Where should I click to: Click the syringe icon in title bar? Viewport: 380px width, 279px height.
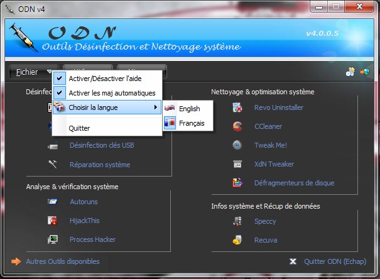pos(10,9)
